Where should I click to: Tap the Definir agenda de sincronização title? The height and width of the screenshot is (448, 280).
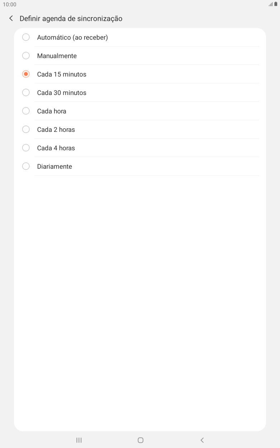(x=71, y=19)
